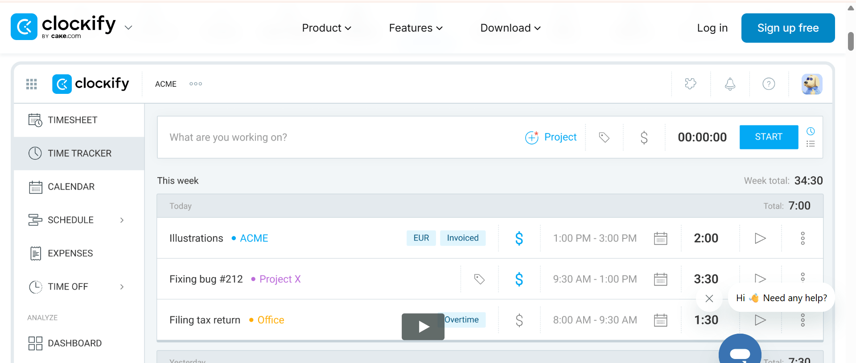856x363 pixels.
Task: Open Expenses in sidebar
Action: [79, 254]
